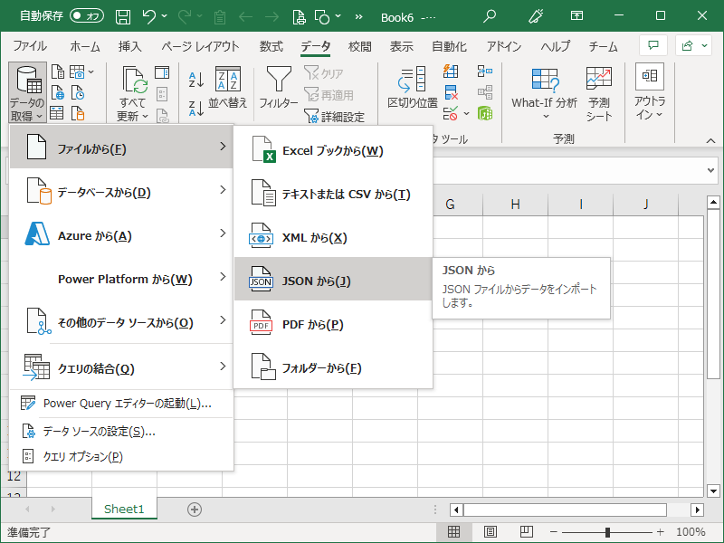Screen dimensions: 724x543
Task: Click the search magnifier in title bar
Action: tap(489, 16)
